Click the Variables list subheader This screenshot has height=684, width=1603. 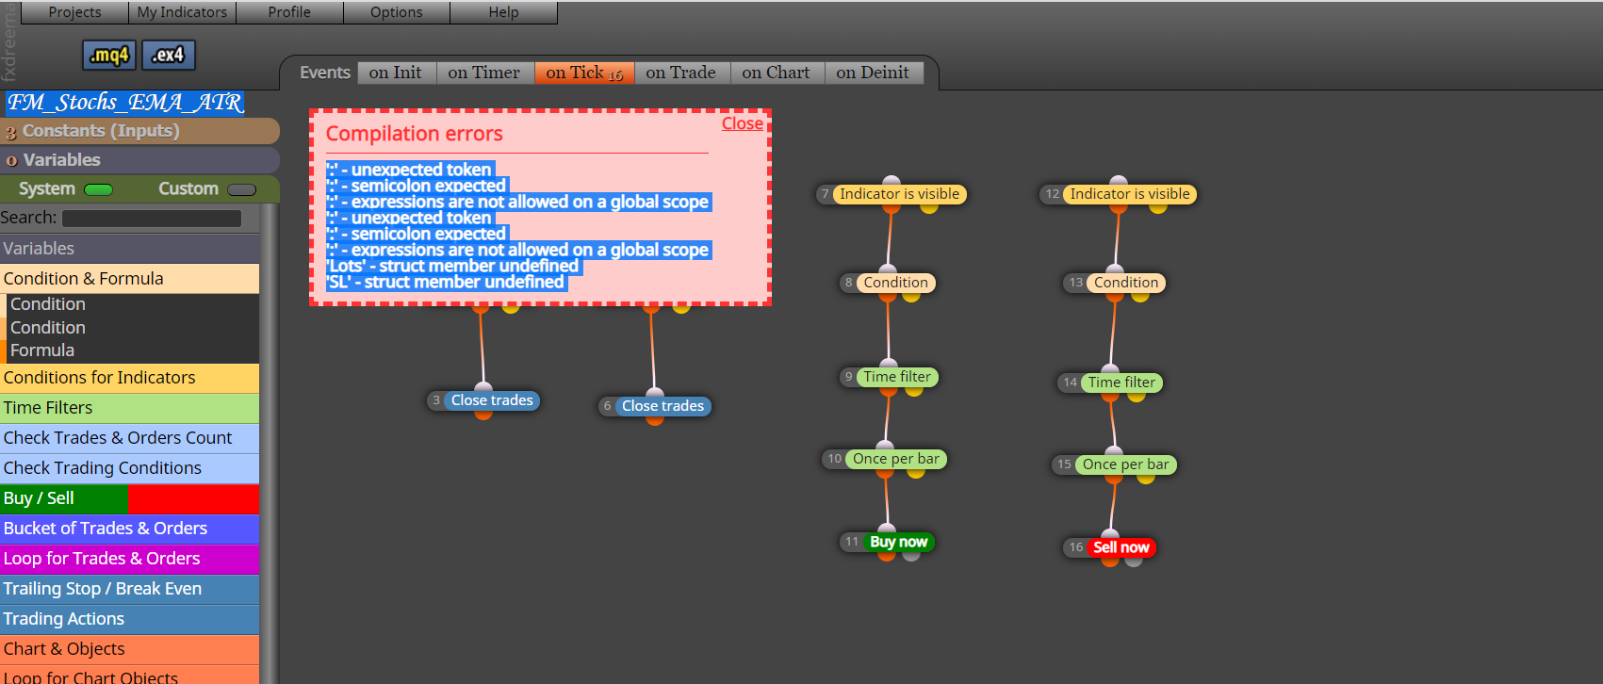click(x=129, y=249)
